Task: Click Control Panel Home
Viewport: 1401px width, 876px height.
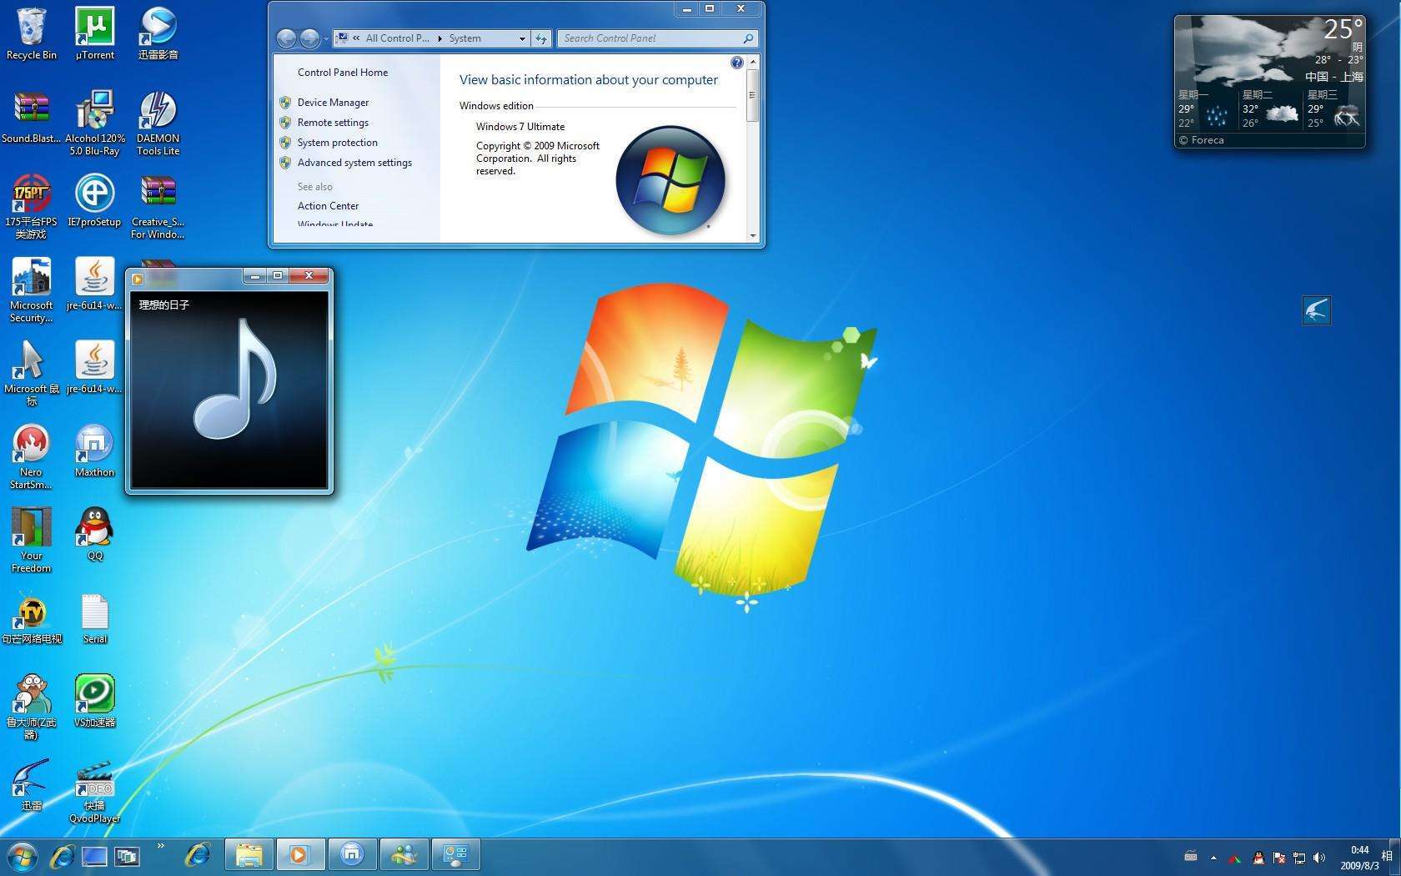Action: (x=342, y=72)
